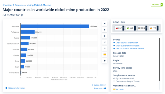Click the 330,000 value label
This screenshot has height=94, width=165.
click(38, 32)
